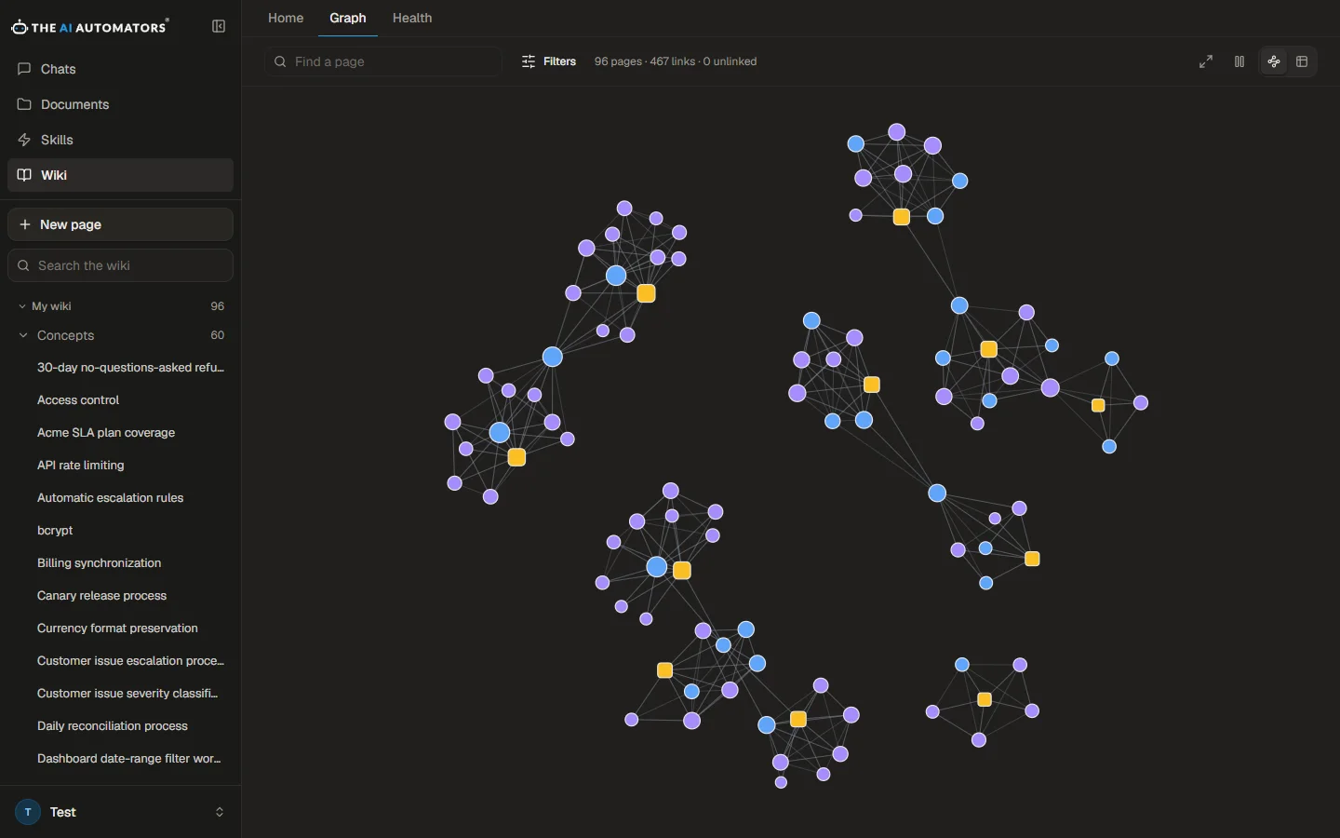Open the bcrypt page
The image size is (1340, 838).
click(55, 531)
